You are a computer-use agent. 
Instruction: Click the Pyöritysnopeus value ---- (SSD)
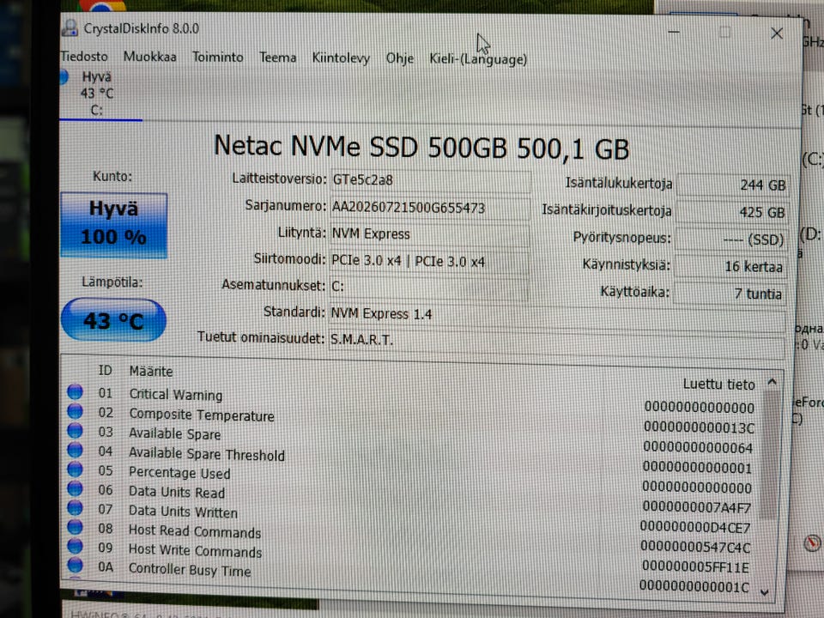coord(731,239)
